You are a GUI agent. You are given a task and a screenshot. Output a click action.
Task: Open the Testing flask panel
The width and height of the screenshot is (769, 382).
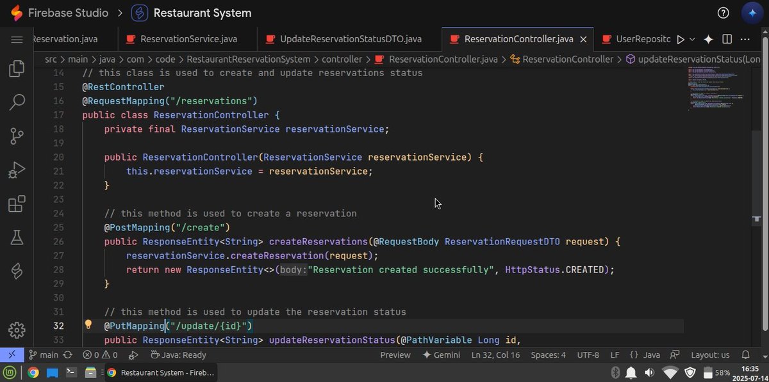click(x=17, y=237)
